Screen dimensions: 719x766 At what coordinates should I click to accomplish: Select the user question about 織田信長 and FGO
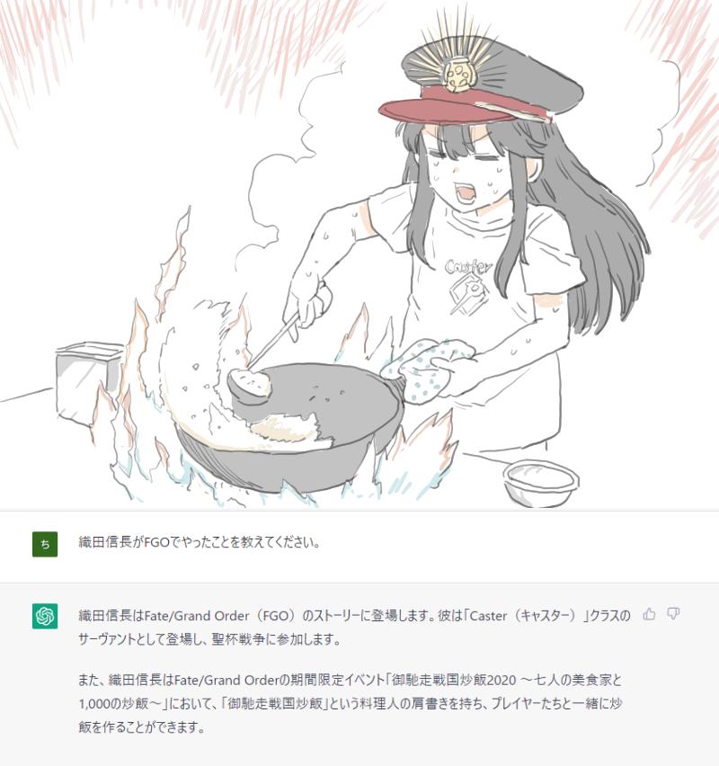200,542
